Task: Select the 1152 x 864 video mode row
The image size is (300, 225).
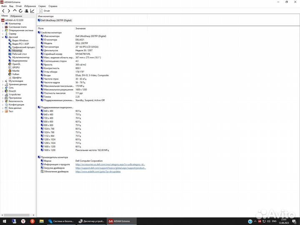Action: click(x=61, y=136)
